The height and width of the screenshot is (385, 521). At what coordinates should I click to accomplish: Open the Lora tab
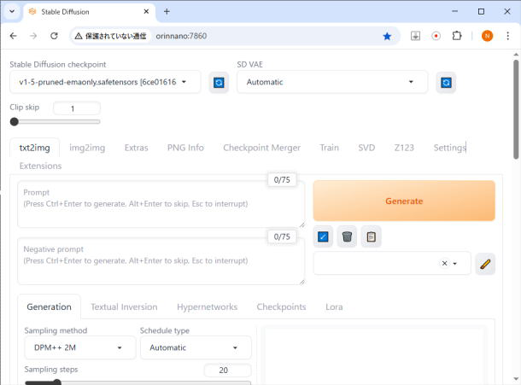334,306
